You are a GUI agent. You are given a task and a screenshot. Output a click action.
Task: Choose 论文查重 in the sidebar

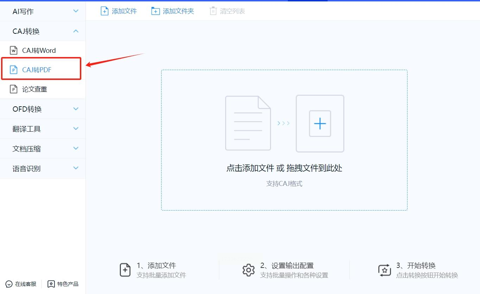point(43,89)
